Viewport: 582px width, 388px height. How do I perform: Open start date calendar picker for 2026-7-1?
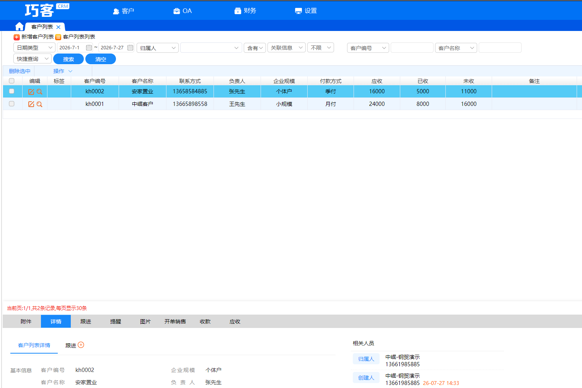pyautogui.click(x=89, y=48)
